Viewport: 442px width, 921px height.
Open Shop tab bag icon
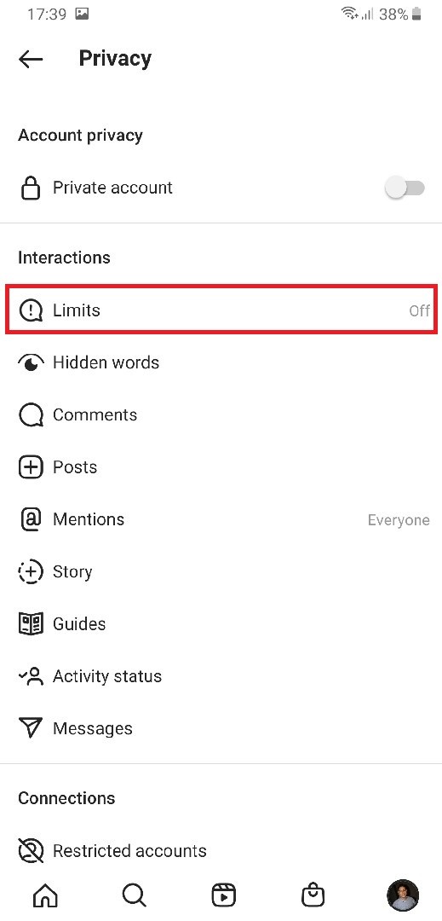(313, 895)
